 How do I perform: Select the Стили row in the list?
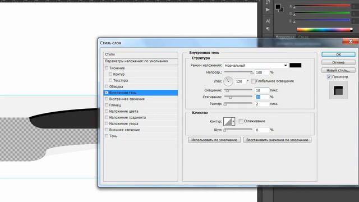(x=141, y=54)
